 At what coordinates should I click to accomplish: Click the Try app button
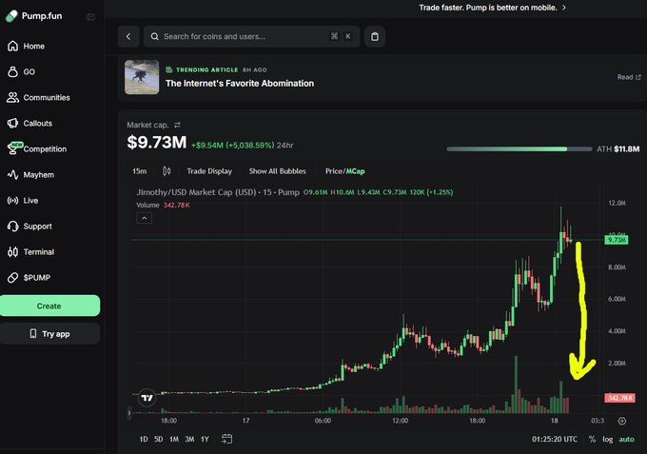tap(49, 333)
